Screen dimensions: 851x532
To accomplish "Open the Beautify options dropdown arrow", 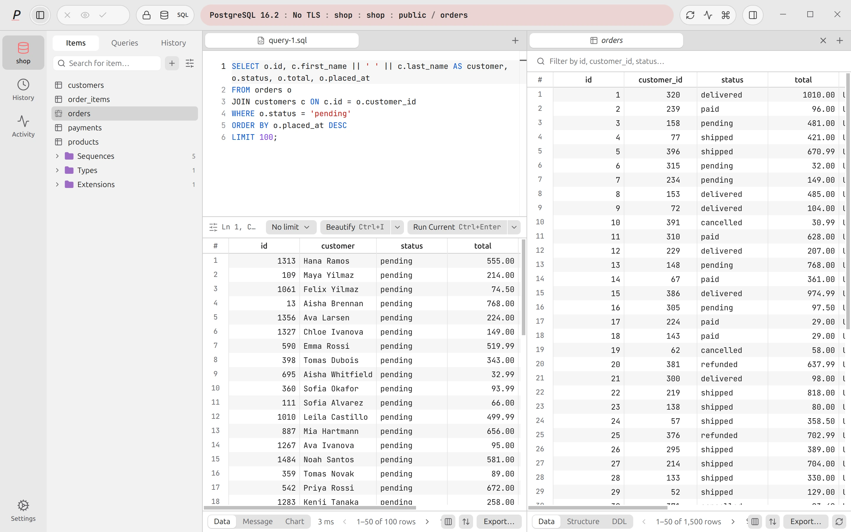I will pyautogui.click(x=397, y=227).
